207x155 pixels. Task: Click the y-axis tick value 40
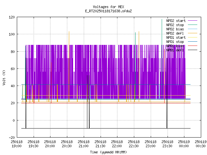pos(13,86)
